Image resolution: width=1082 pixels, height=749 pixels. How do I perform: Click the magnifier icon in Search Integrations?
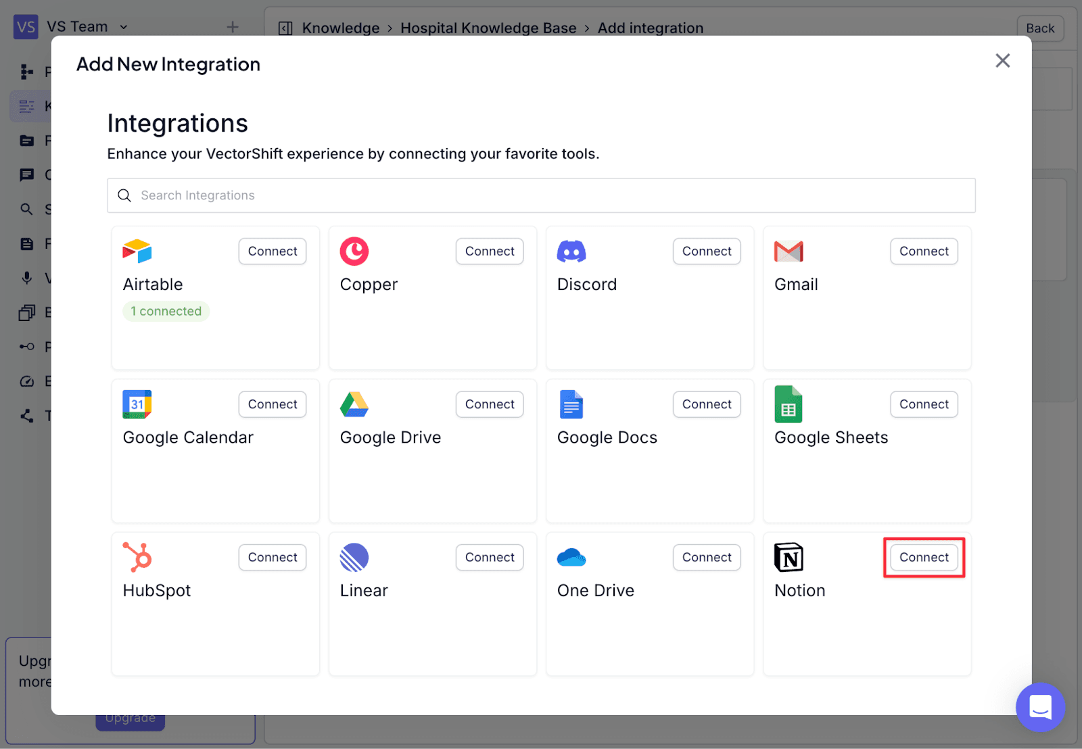(124, 195)
